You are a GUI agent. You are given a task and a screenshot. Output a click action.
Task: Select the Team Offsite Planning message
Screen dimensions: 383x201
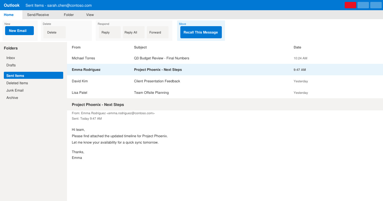point(225,93)
